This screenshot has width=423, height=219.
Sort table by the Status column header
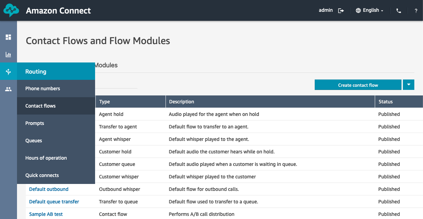pos(386,102)
